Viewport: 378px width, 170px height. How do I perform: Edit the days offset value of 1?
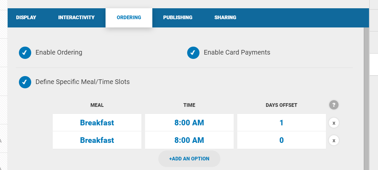tap(281, 123)
